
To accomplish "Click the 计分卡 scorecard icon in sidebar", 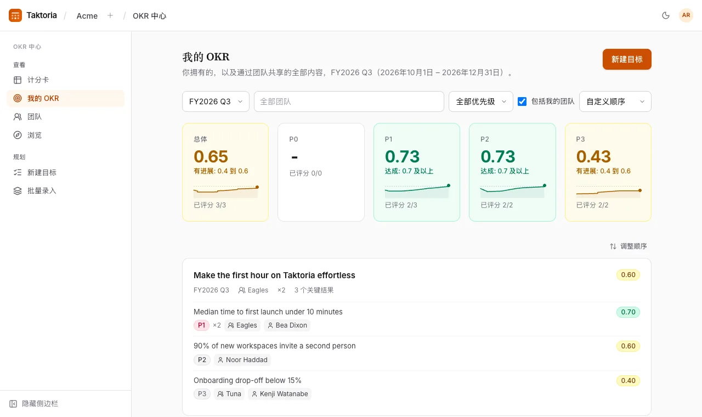I will [x=18, y=80].
